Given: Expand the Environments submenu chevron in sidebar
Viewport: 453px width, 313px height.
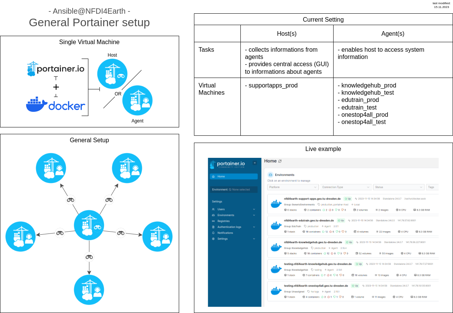Looking at the screenshot, I should coord(254,215).
